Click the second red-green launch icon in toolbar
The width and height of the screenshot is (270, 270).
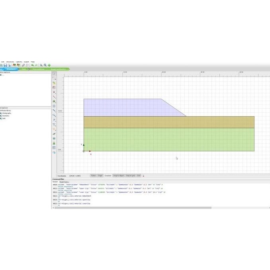pyautogui.click(x=18, y=65)
